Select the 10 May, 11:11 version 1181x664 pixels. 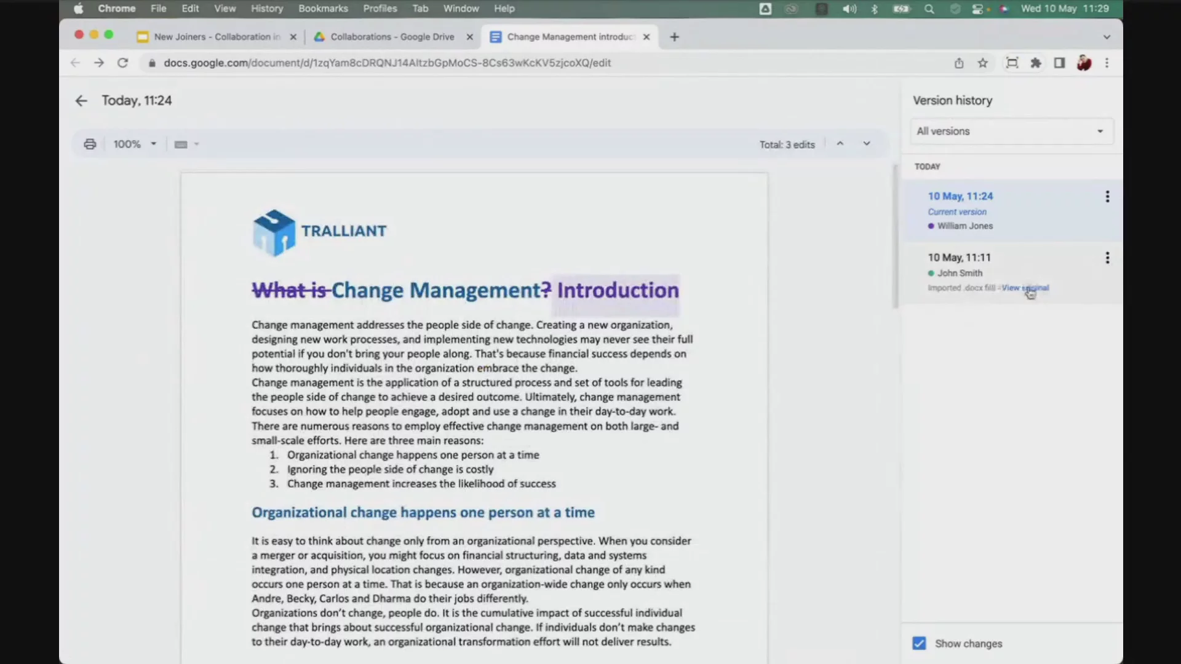tap(1012, 273)
